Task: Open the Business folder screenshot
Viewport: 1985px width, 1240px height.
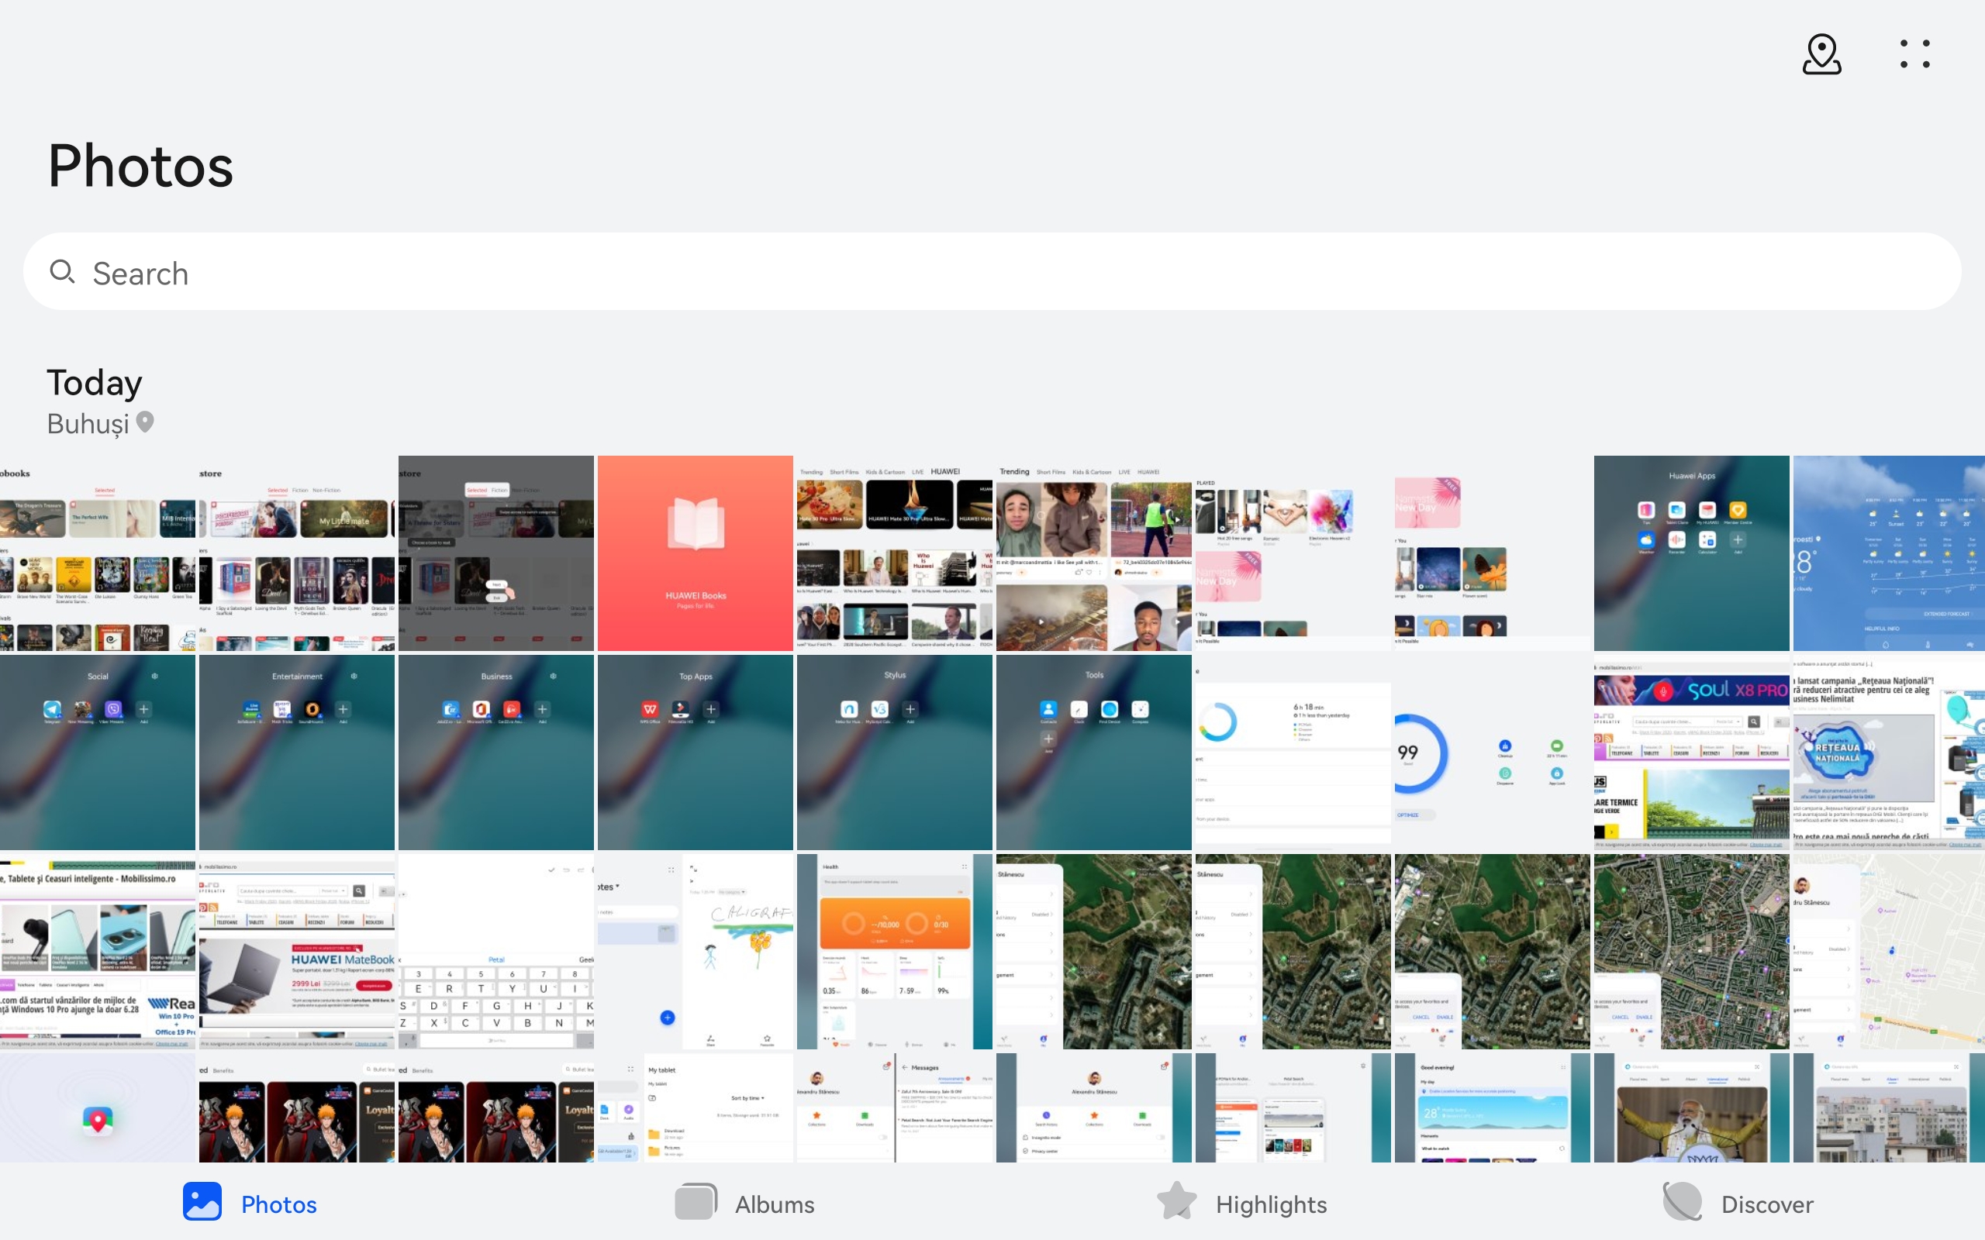Action: tap(496, 753)
